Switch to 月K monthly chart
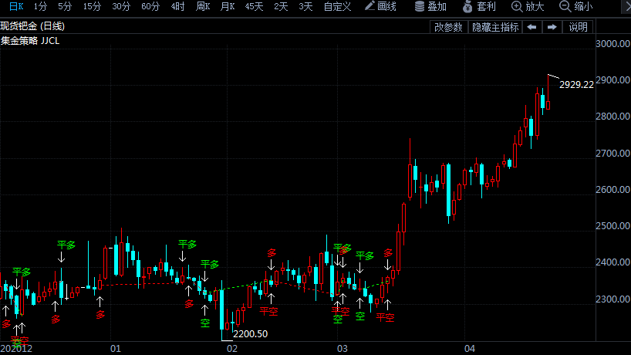The width and height of the screenshot is (631, 355). tap(228, 6)
